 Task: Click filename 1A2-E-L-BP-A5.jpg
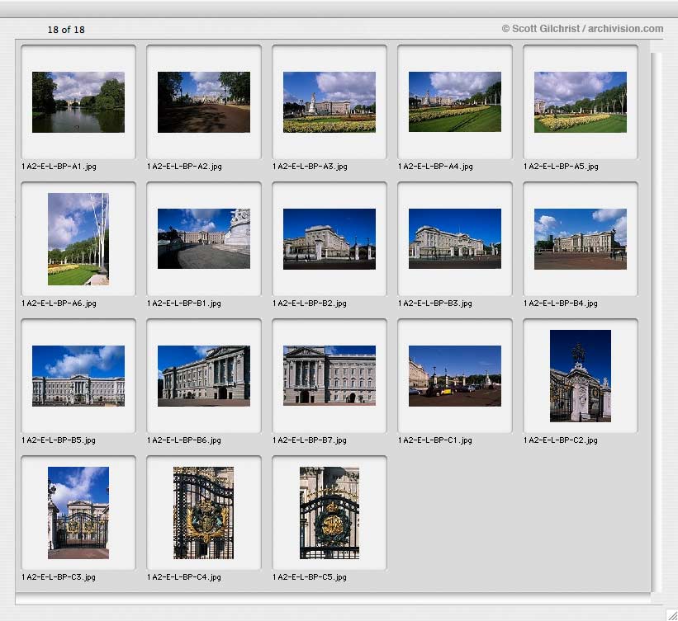click(x=561, y=167)
